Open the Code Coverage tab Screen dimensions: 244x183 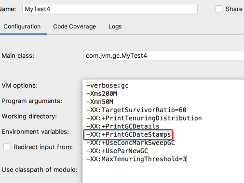coord(74,26)
